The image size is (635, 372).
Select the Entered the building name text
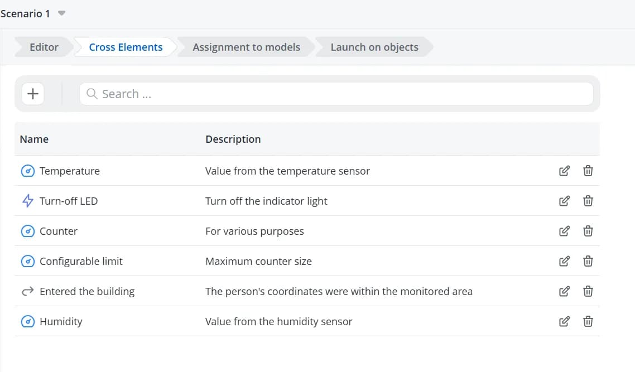87,292
